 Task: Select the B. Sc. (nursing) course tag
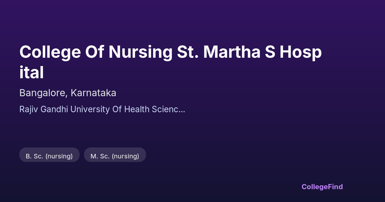pyautogui.click(x=49, y=156)
